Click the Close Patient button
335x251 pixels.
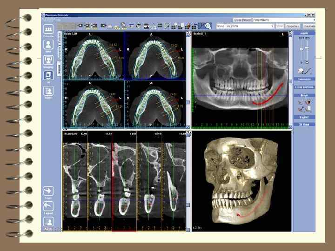(242, 20)
